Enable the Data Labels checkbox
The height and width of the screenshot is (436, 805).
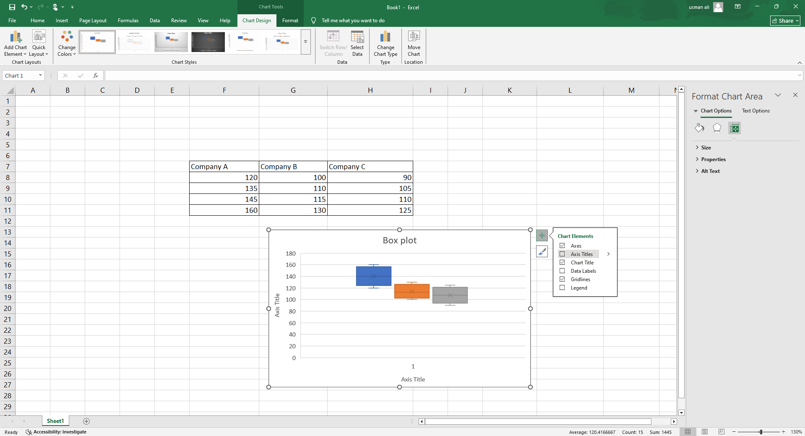click(562, 271)
